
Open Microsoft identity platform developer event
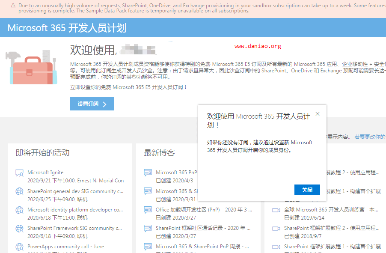(x=75, y=210)
